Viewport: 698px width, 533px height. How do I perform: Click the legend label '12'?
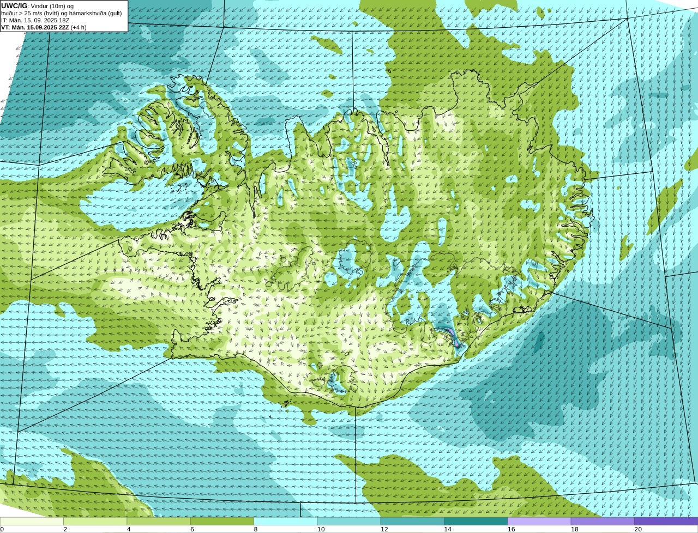pyautogui.click(x=384, y=529)
